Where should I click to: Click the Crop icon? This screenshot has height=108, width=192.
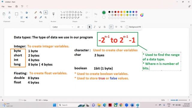point(22,13)
